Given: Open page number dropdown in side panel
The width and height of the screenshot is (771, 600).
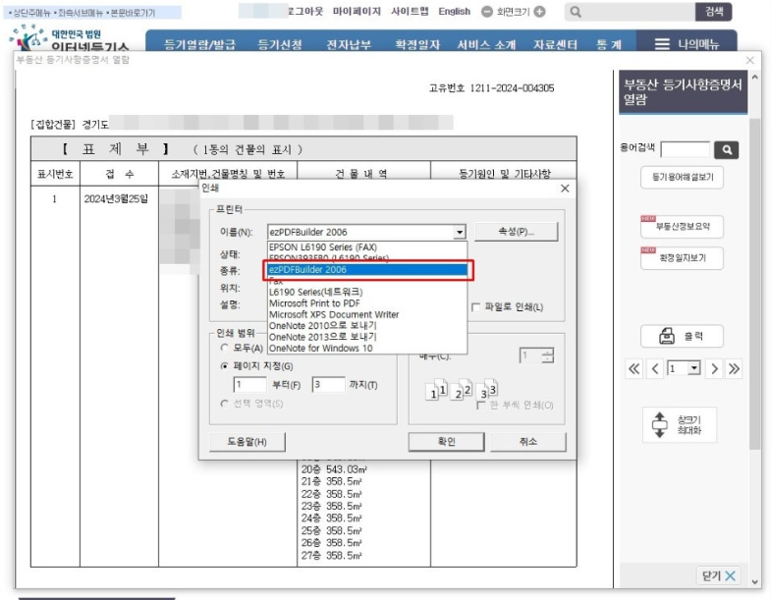Looking at the screenshot, I should [693, 368].
